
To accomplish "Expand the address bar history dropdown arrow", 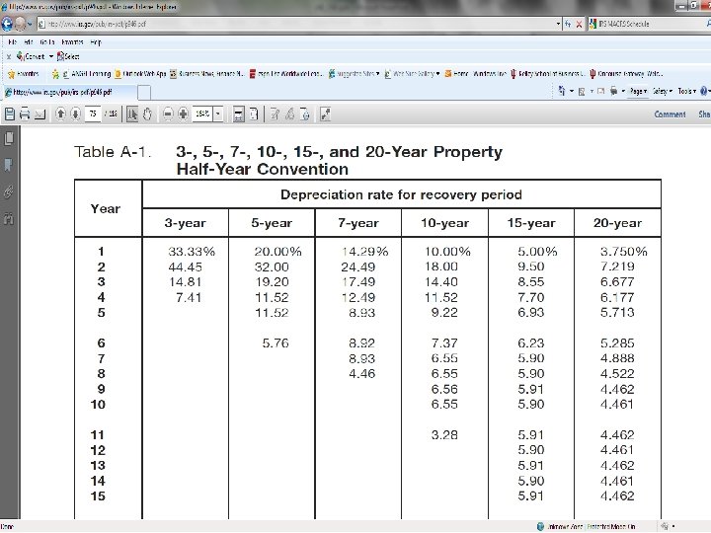I will [558, 24].
